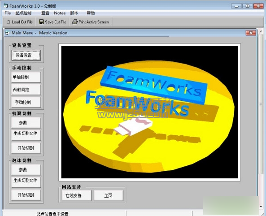Maximize the FoamWorks 3.0 window
The width and height of the screenshot is (266, 216).
[248, 6]
